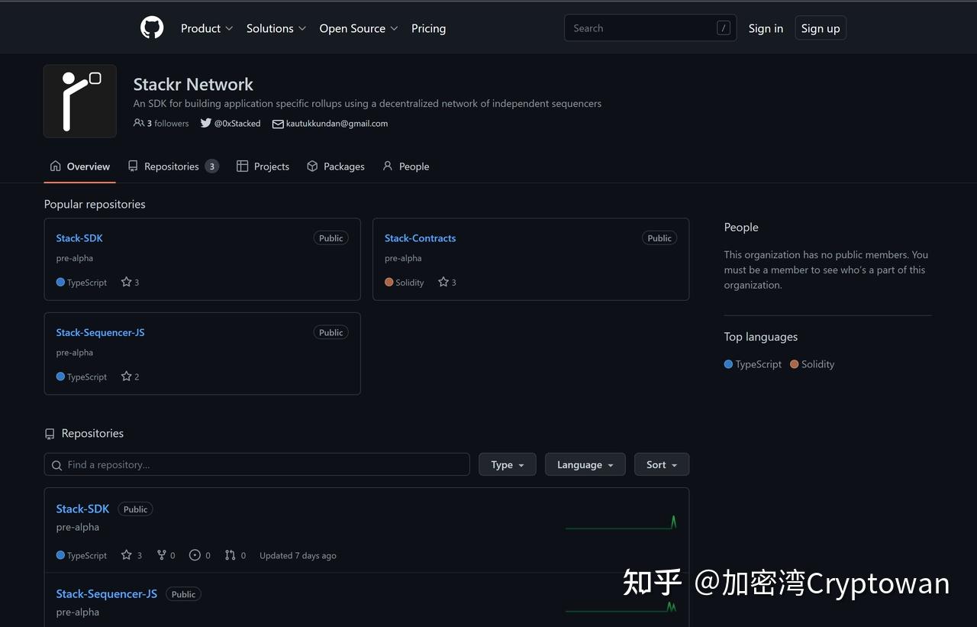Click the pull requests icon in Stack-SDK row
The height and width of the screenshot is (627, 977).
(230, 555)
